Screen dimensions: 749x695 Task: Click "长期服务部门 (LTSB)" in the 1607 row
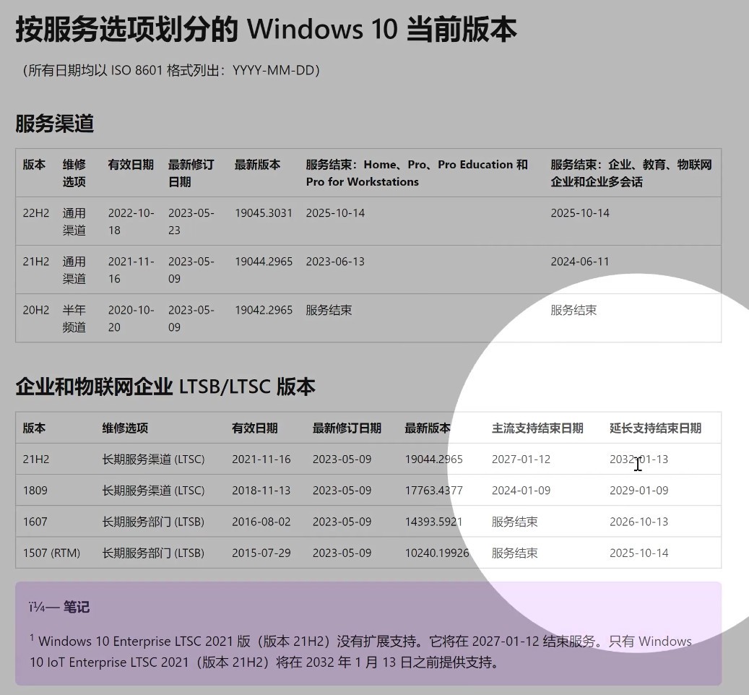(153, 522)
